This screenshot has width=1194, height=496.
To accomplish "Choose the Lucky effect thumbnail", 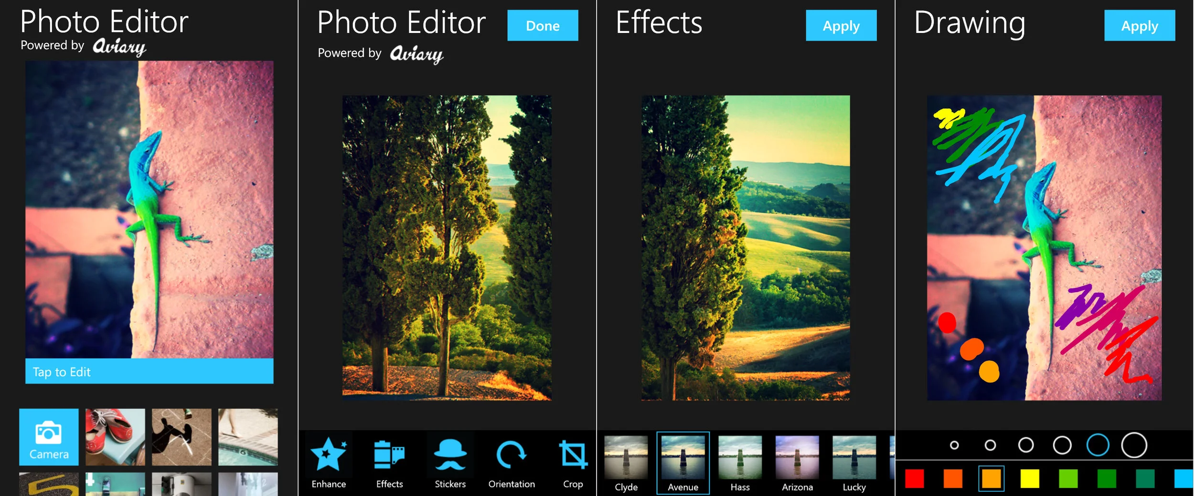I will pos(854,463).
